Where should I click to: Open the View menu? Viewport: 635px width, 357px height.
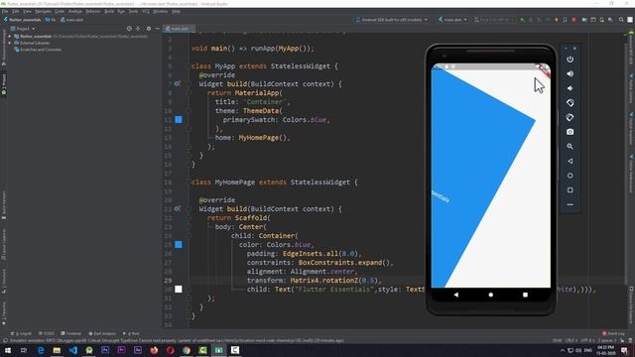tap(27, 11)
